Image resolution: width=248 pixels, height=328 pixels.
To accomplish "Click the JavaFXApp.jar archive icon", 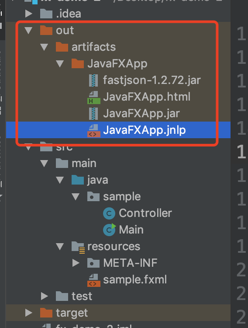I will 93,114.
